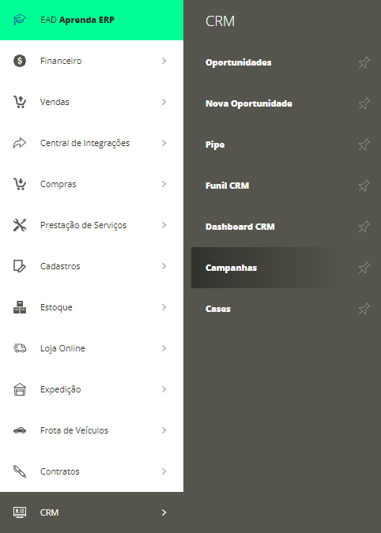
Task: Click the delivery truck Loja Online icon
Action: click(20, 348)
